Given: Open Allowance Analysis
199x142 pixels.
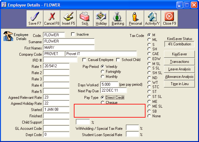Looking at the screenshot, I should click(179, 77).
